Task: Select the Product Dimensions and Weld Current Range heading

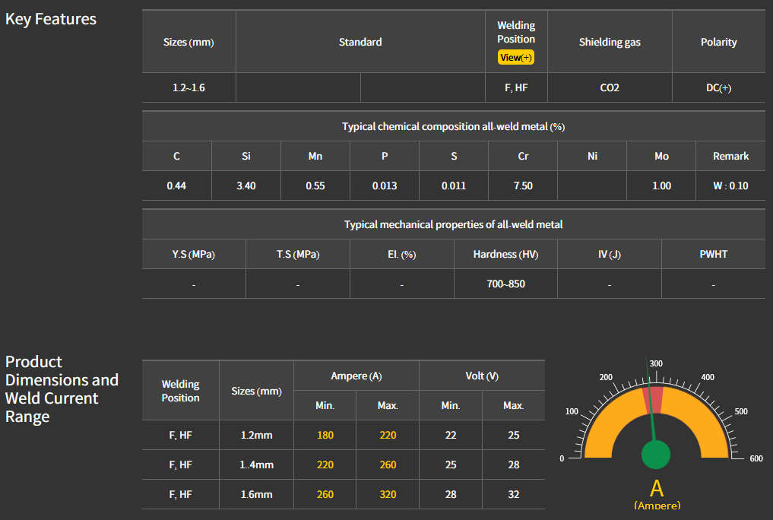Action: coord(62,389)
